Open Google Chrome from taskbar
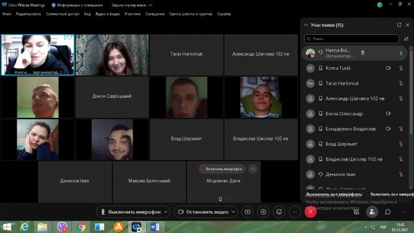Image resolution: width=414 pixels, height=233 pixels. [x=81, y=227]
